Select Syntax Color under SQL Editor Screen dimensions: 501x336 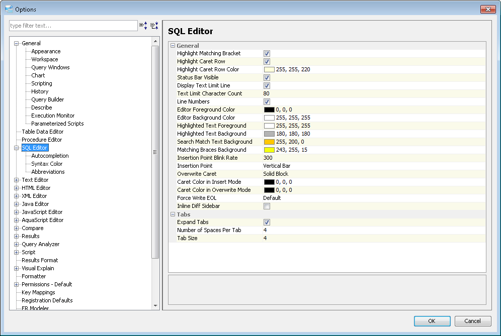pos(47,164)
